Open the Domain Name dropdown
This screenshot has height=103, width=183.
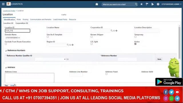coord(13,38)
